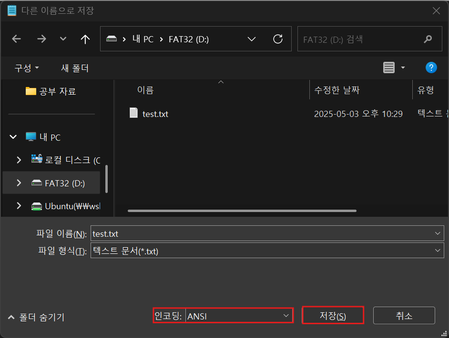Click the sidebar vertical scrollbar
Screen dimensions: 449x338
(106, 179)
